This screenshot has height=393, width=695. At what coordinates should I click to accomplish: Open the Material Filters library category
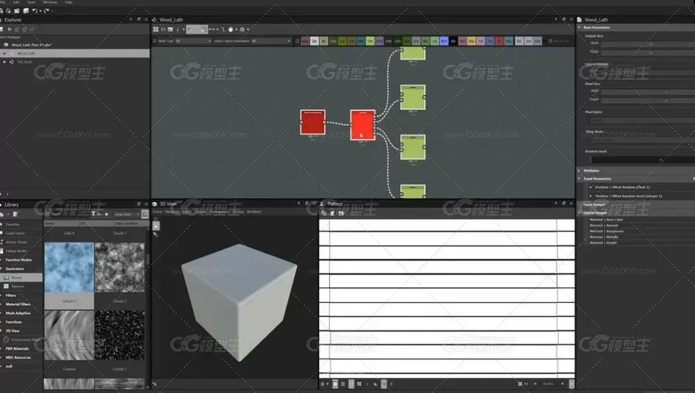(x=18, y=304)
